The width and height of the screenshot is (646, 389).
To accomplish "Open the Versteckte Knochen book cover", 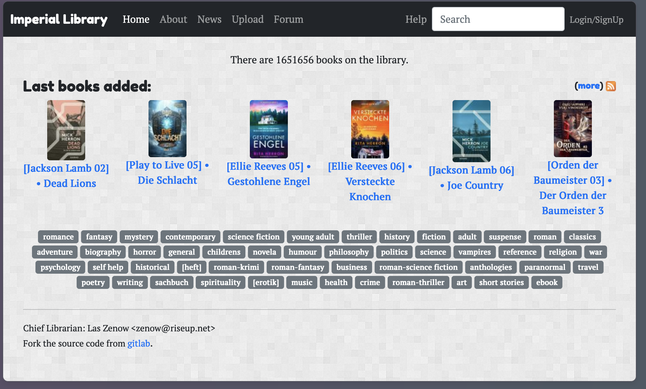I will point(370,129).
